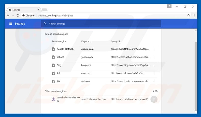Open more actions for Ask engine
This screenshot has width=201, height=117.
pos(154,73)
